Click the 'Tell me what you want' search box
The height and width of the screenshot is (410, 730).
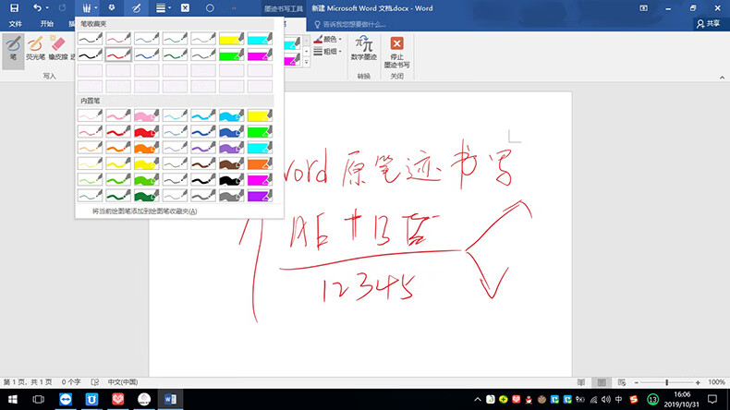pyautogui.click(x=361, y=23)
